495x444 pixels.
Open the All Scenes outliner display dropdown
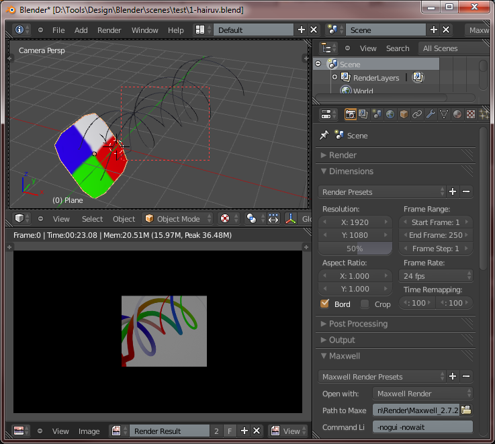coord(453,48)
